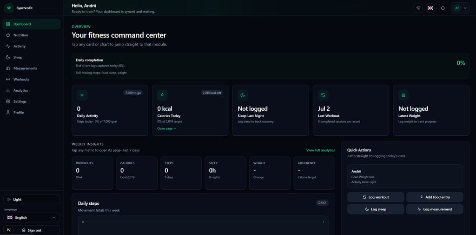Open the WEIGHT weekly insight tile
Image resolution: width=476 pixels, height=235 pixels.
270,173
